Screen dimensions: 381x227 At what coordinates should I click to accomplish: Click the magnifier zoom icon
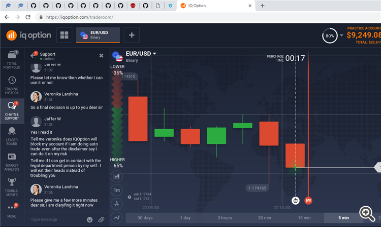367,214
